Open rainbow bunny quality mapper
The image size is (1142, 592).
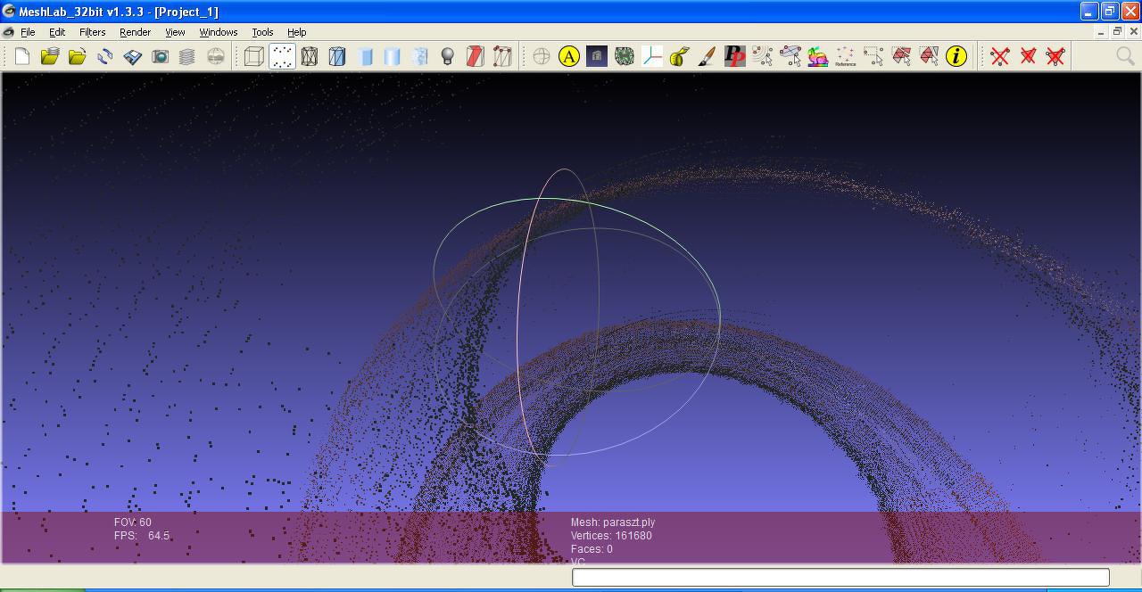pyautogui.click(x=818, y=56)
